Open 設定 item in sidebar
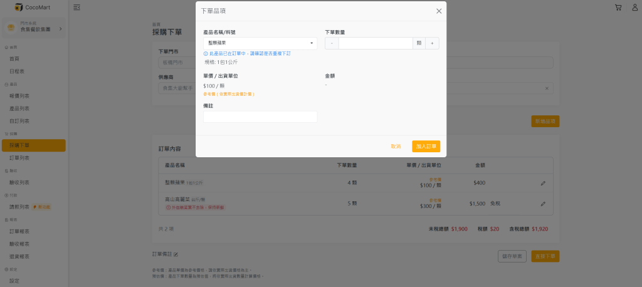Image resolution: width=642 pixels, height=287 pixels. coord(14,281)
